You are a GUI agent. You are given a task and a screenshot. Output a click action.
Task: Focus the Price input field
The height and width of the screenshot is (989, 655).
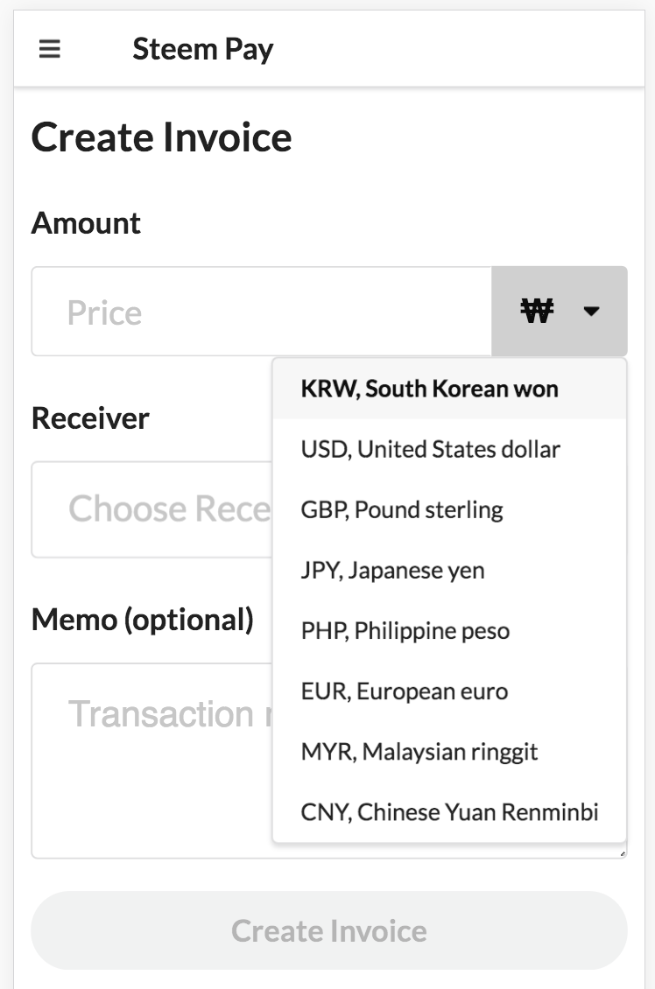pyautogui.click(x=261, y=312)
